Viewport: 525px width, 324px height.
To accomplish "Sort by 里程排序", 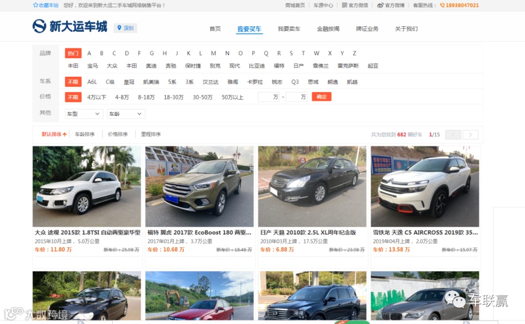I will pyautogui.click(x=151, y=134).
